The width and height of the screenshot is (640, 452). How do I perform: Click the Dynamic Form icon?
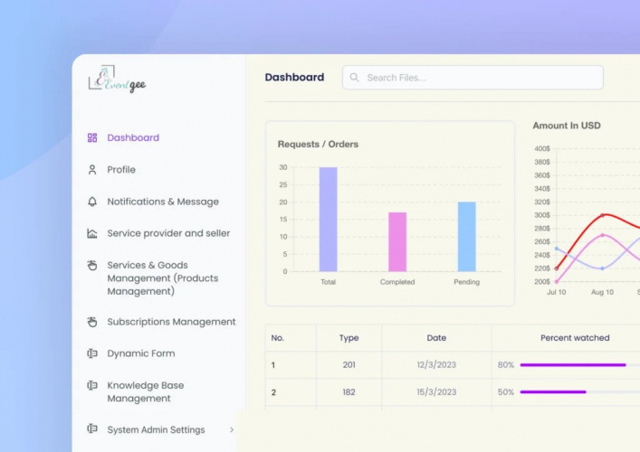pos(92,353)
